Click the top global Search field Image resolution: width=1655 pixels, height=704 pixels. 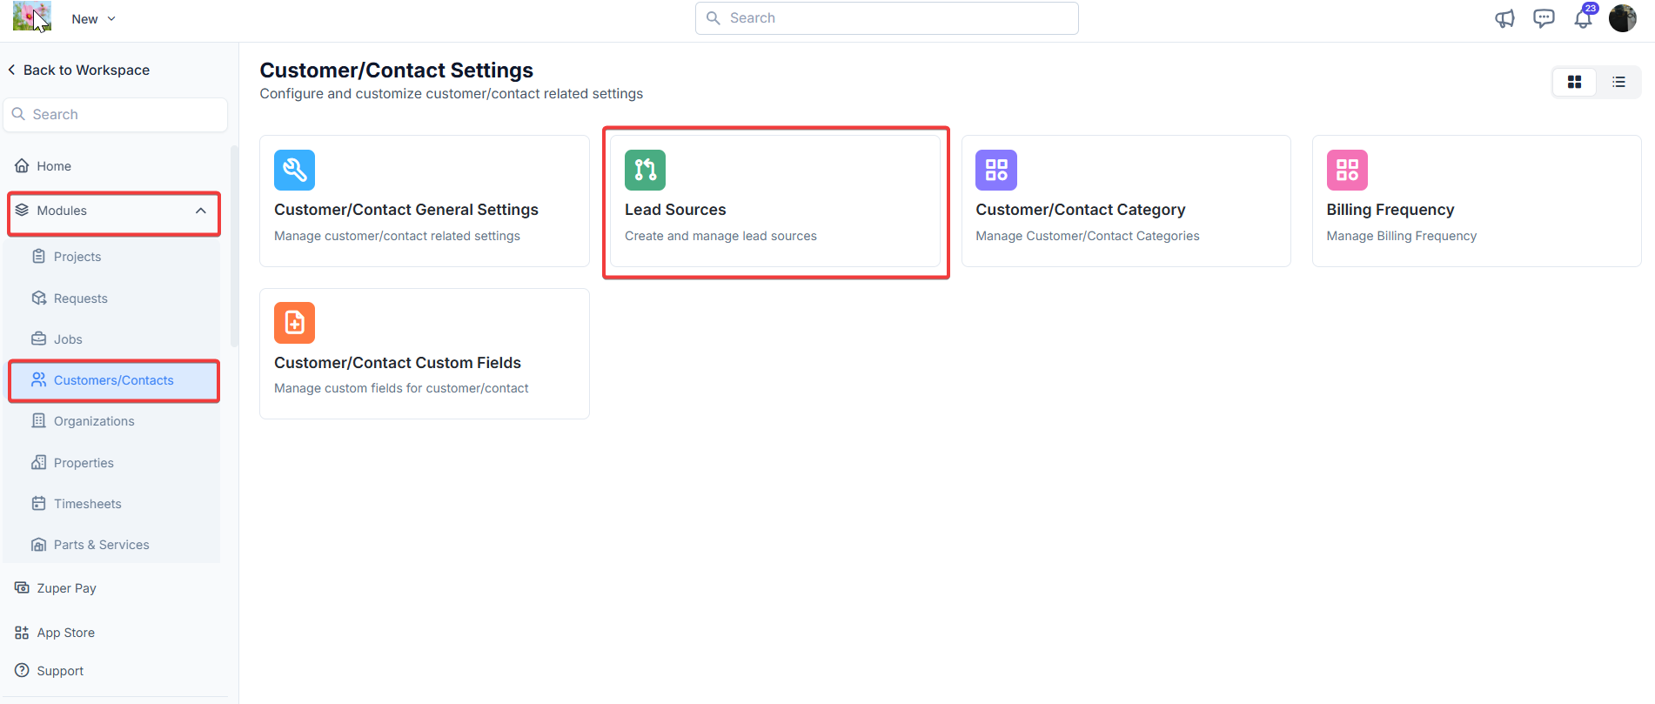[x=887, y=18]
